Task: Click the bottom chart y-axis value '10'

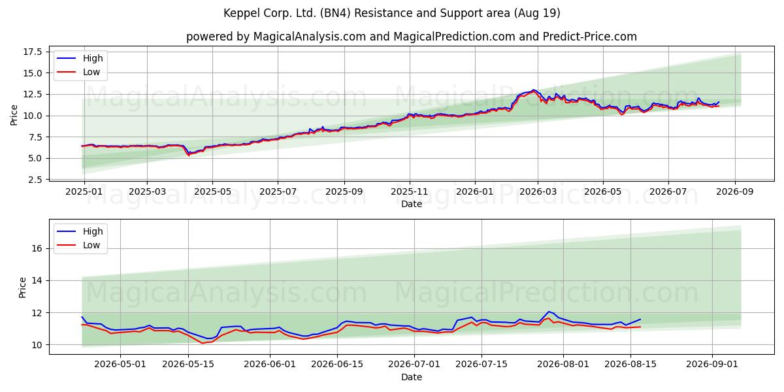Action: [x=37, y=345]
